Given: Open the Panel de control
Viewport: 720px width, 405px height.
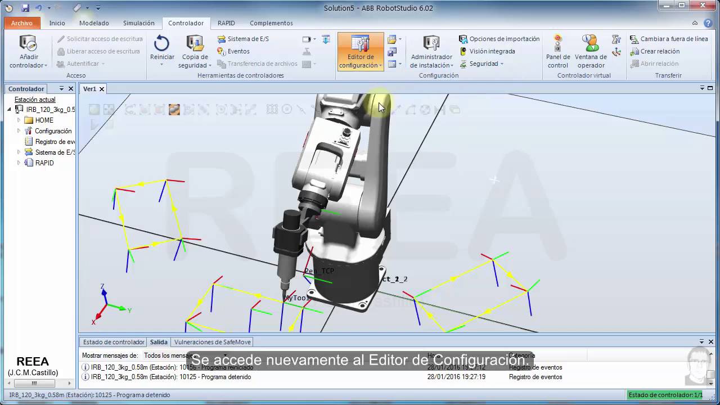Looking at the screenshot, I should pos(558,52).
